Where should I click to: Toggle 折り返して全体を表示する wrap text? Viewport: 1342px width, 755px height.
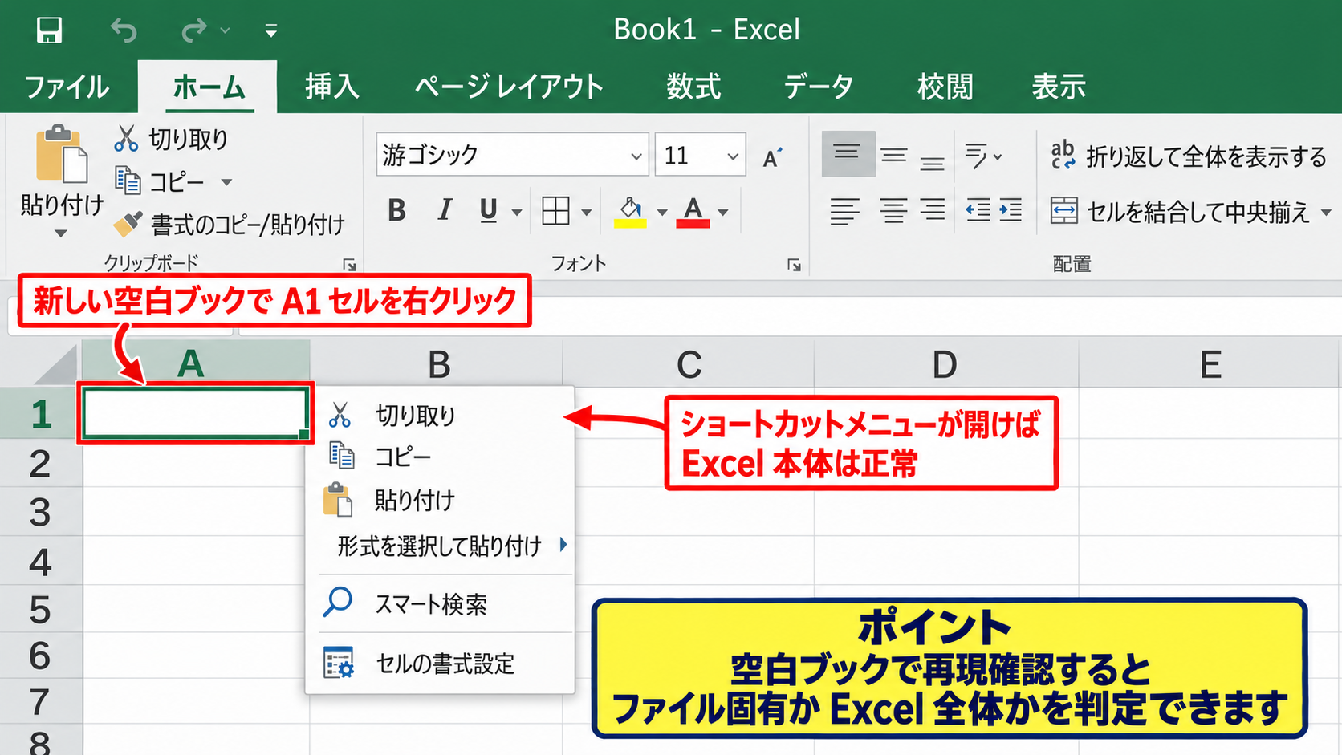[x=1189, y=156]
